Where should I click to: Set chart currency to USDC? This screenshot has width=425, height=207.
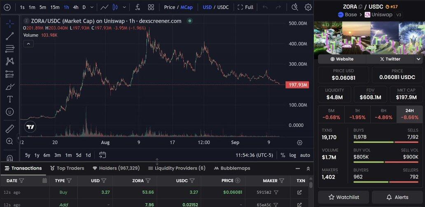coord(223,7)
